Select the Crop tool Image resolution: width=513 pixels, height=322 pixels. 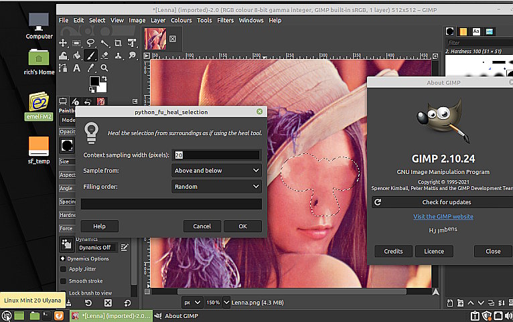[x=118, y=43]
